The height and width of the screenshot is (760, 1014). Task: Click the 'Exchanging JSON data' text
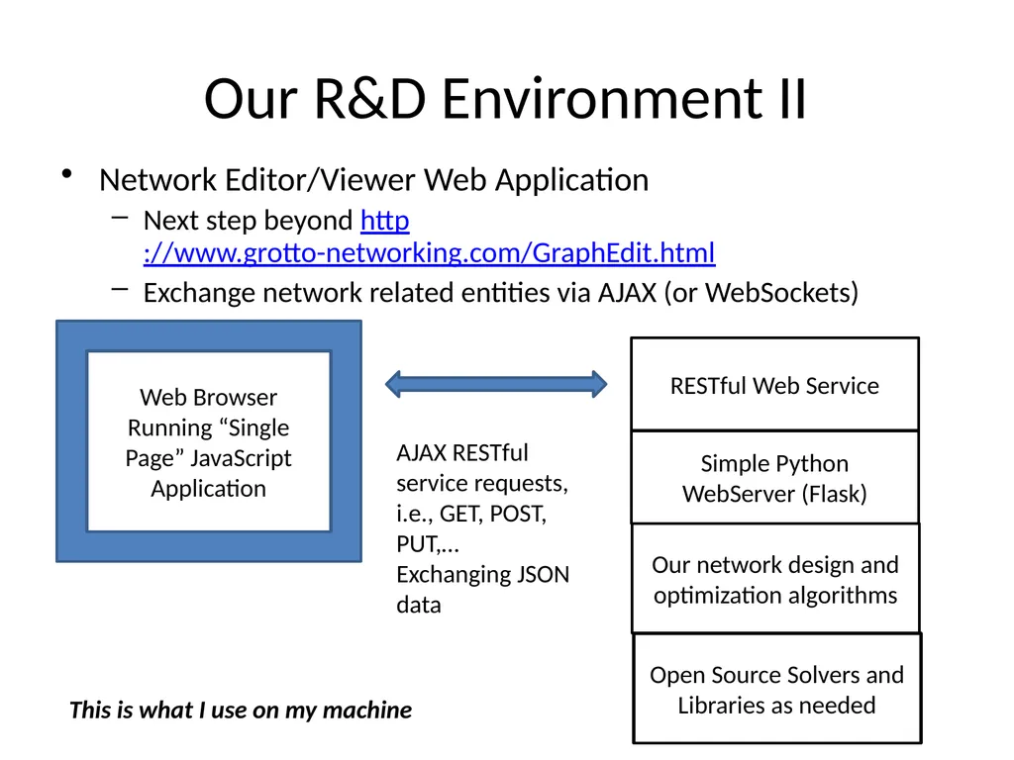(482, 590)
